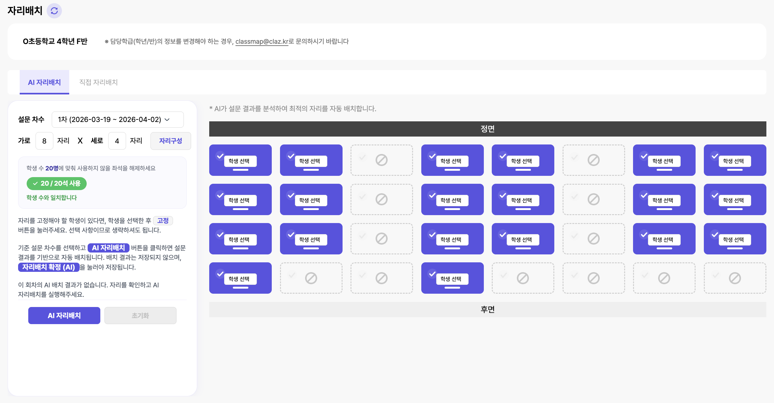Uncheck the seat in row 1, column 2
This screenshot has width=774, height=403.
(291, 156)
